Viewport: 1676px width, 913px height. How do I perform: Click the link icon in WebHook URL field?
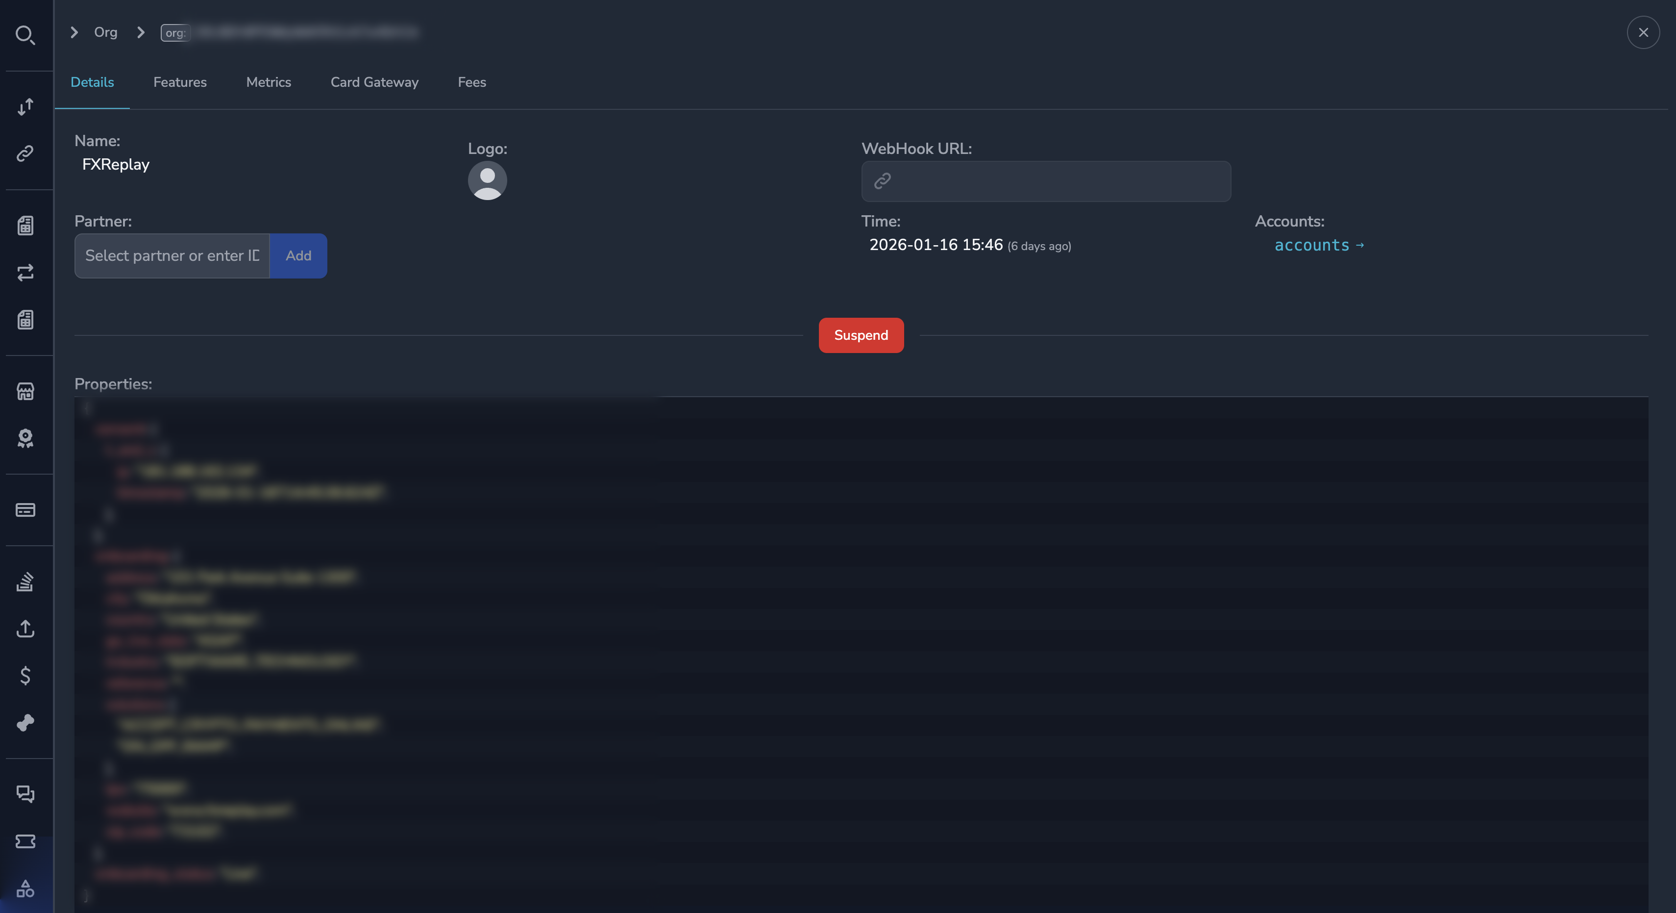(x=882, y=180)
